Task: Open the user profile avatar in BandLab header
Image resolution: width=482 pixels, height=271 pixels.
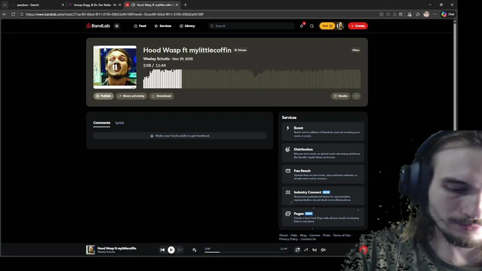Action: (340, 26)
